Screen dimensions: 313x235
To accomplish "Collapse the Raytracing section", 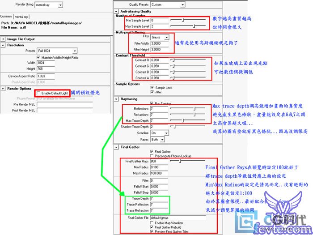I will click(x=116, y=99).
